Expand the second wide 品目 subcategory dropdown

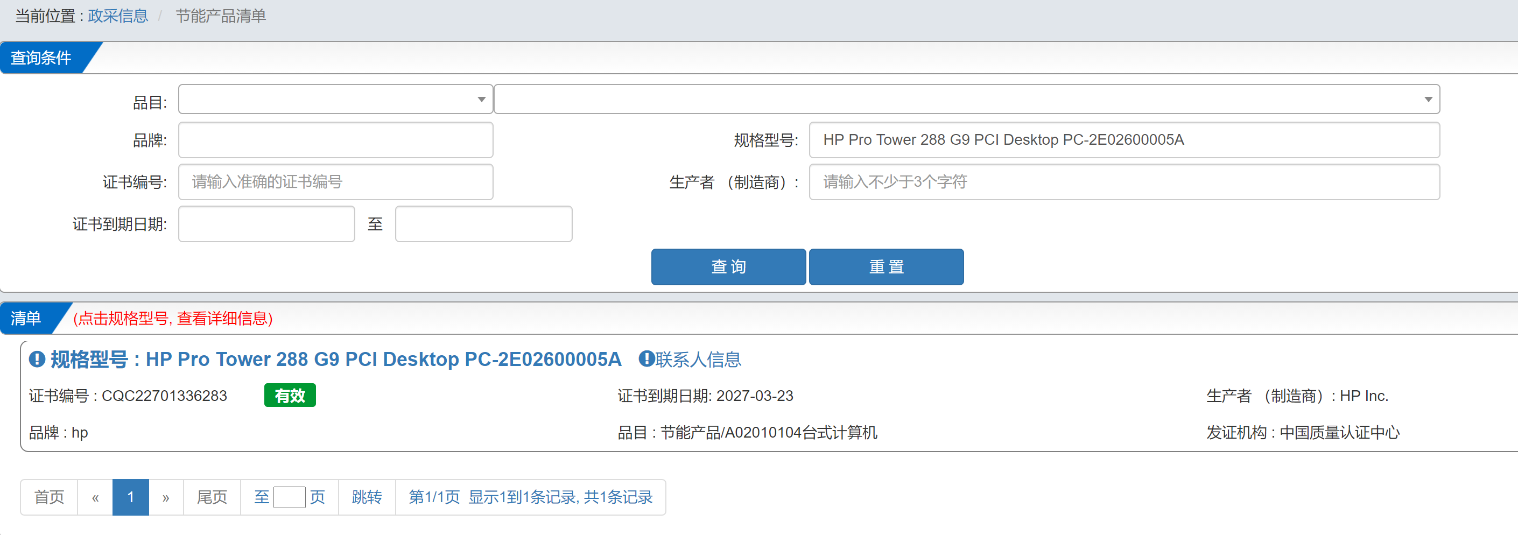coord(966,99)
